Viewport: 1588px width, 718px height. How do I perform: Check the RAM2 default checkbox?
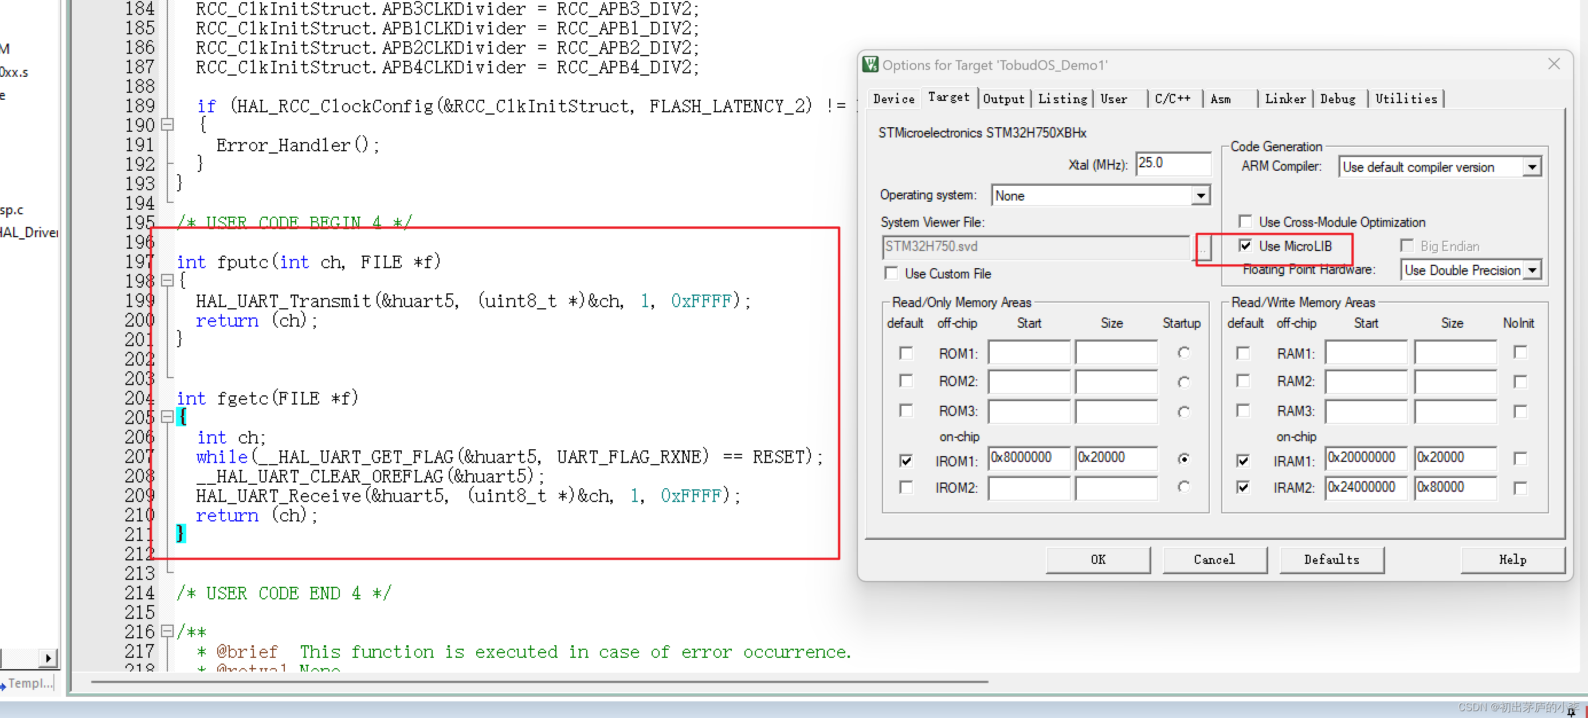coord(1243,381)
